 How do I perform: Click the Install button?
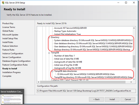(x=112, y=99)
